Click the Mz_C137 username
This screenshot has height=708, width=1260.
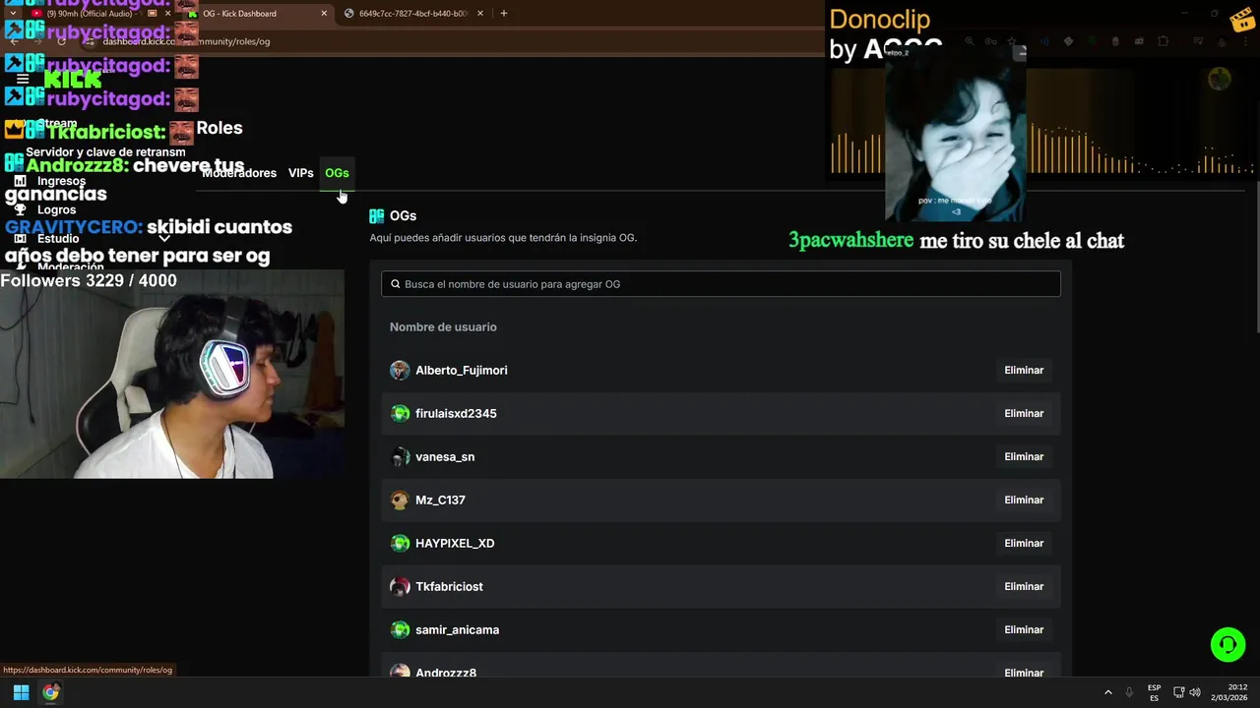[x=440, y=500]
